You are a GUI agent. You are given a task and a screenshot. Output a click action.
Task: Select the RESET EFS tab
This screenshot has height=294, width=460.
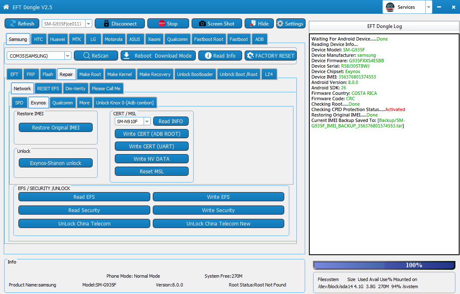[x=48, y=89]
